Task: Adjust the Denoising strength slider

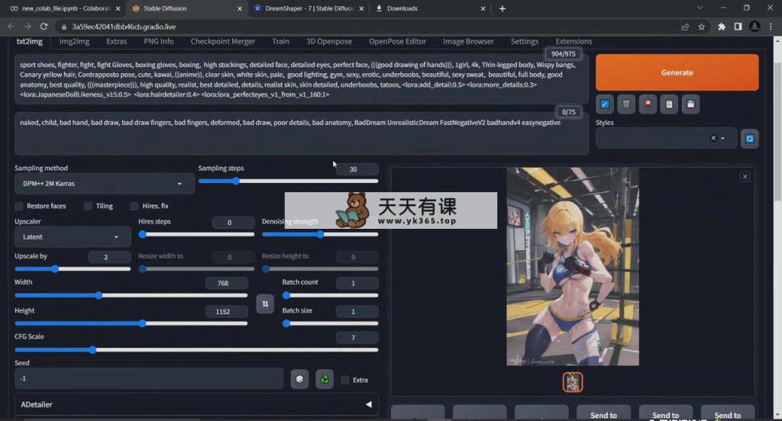Action: (320, 234)
